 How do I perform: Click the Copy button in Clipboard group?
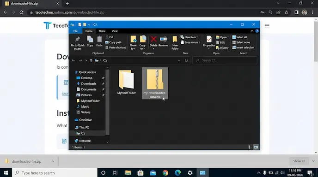click(x=90, y=41)
